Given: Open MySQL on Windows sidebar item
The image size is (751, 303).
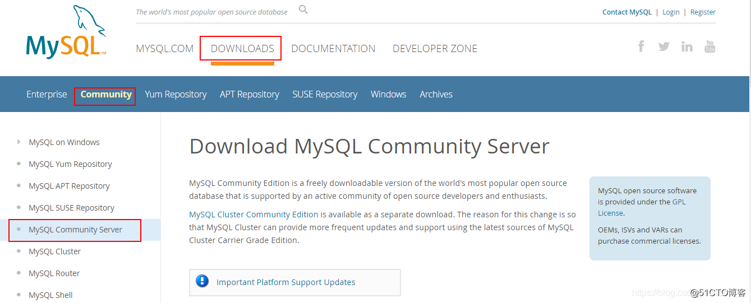Looking at the screenshot, I should [64, 142].
